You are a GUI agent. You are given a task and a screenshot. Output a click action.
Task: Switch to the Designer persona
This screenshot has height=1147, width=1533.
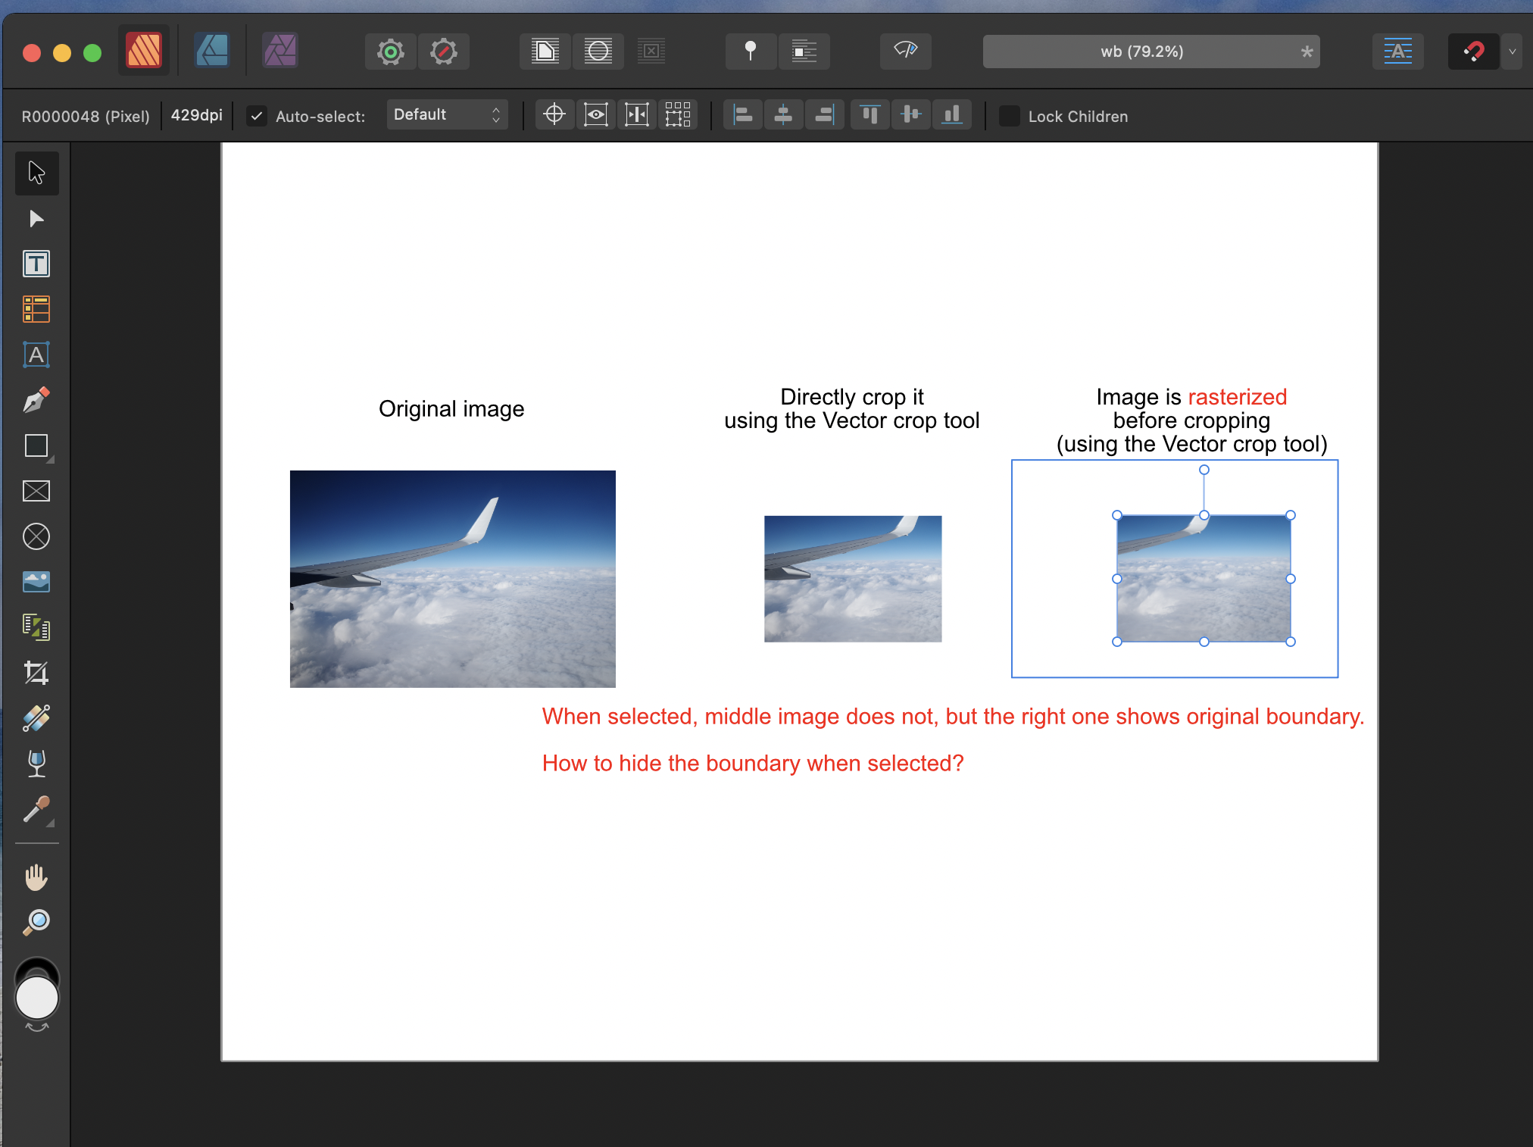click(x=211, y=51)
